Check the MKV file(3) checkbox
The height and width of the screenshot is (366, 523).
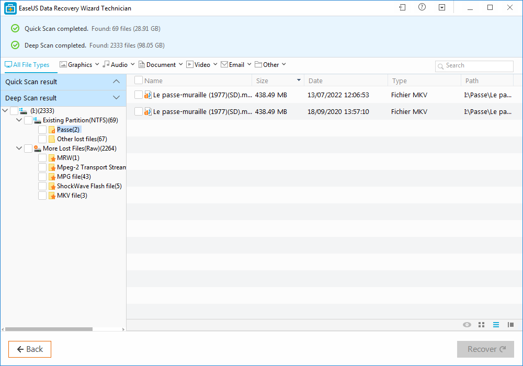pyautogui.click(x=42, y=196)
